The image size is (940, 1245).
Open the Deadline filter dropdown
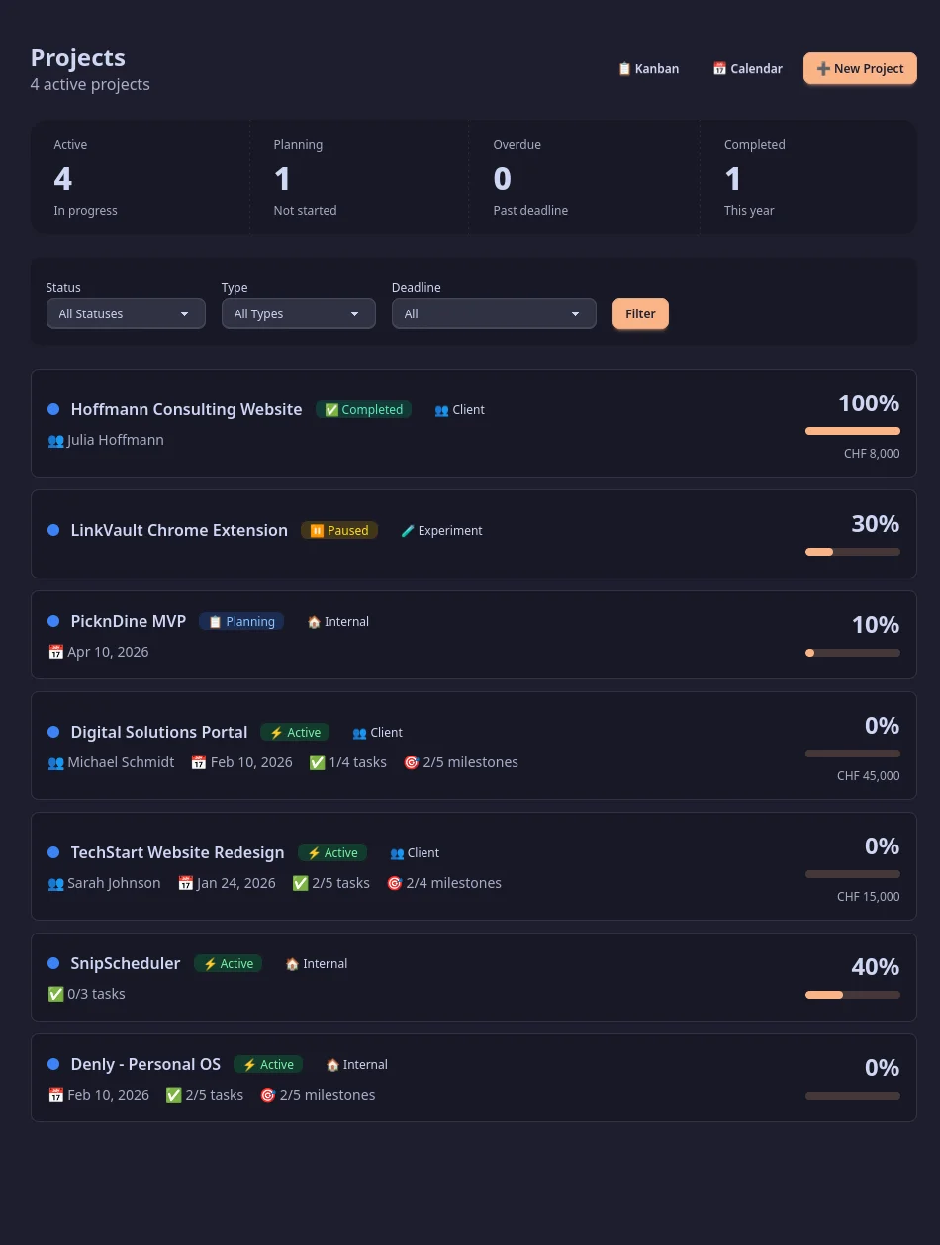coord(494,313)
